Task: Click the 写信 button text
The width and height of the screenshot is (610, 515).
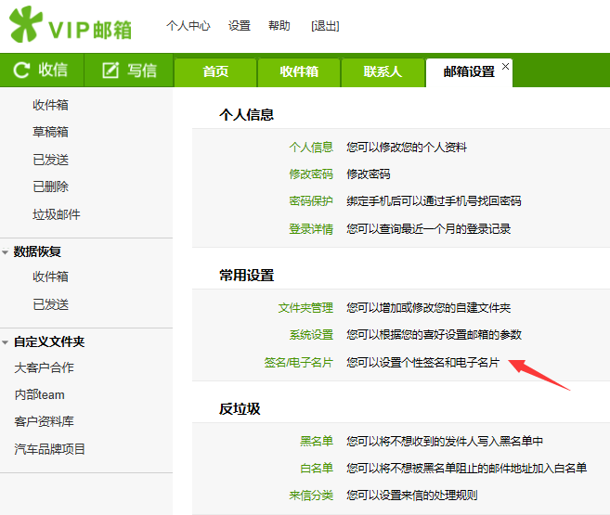Action: click(x=142, y=71)
